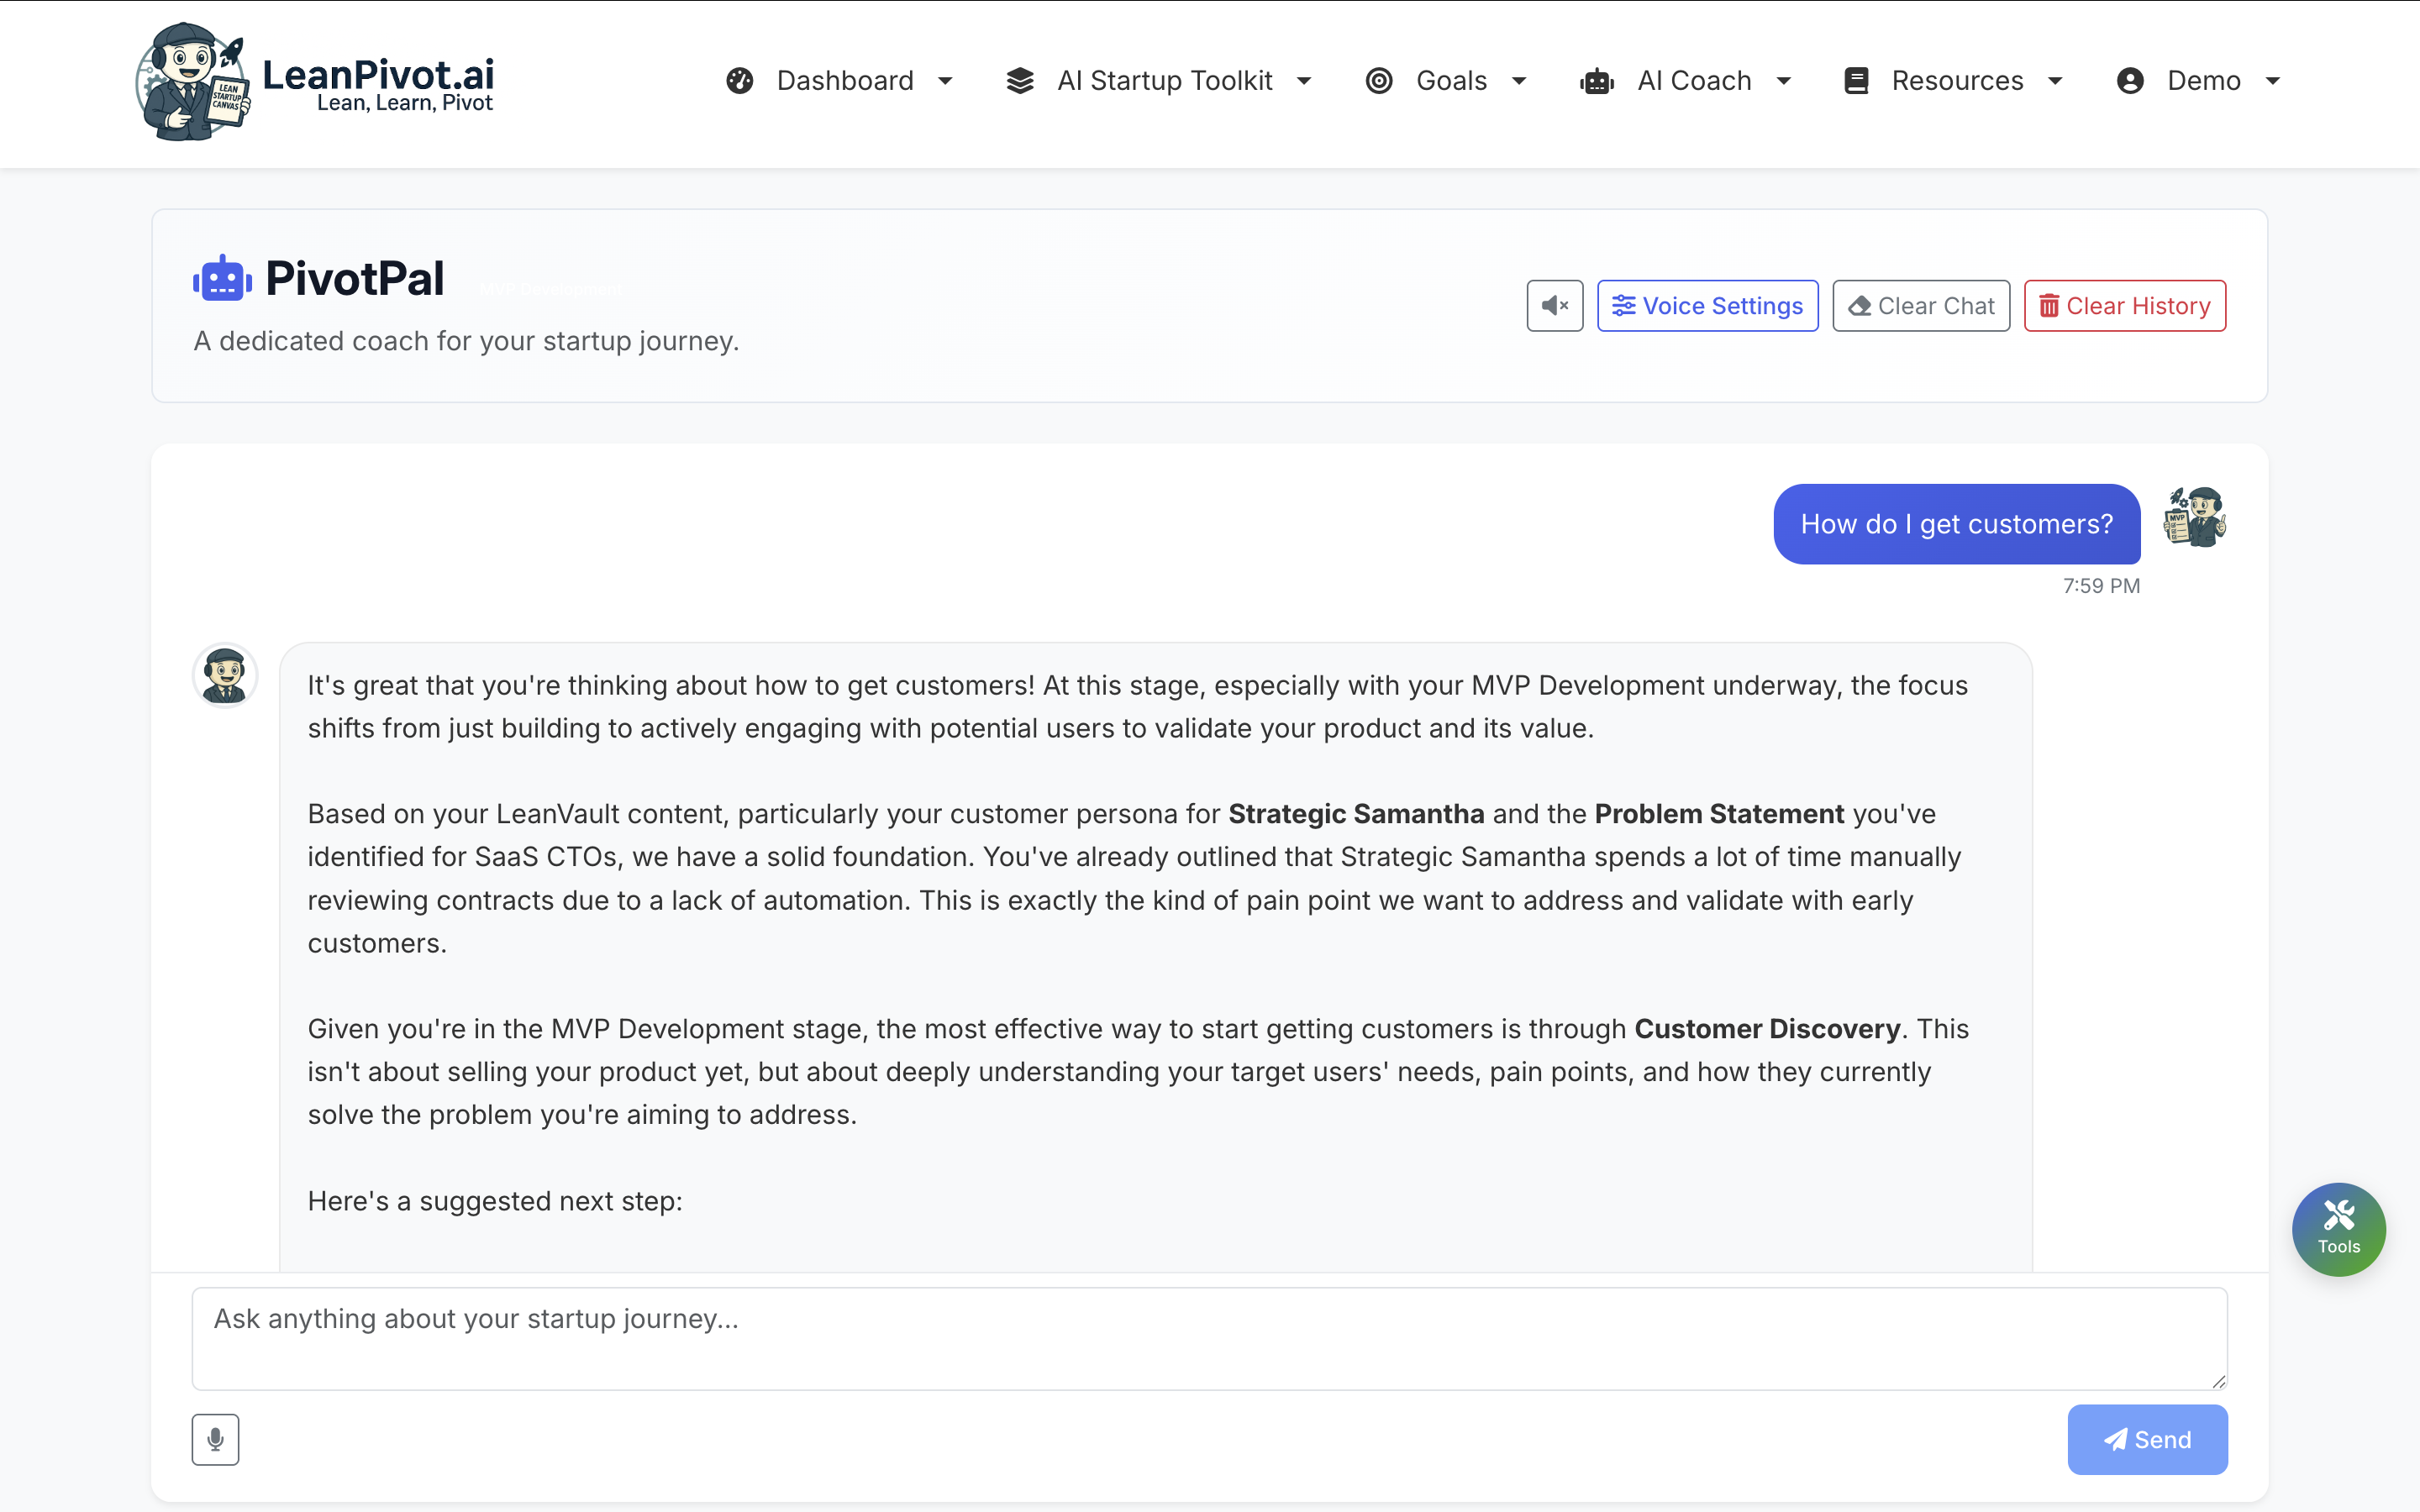Screen dimensions: 2420x1512
Task: Open the Resources dropdown
Action: 2058,80
